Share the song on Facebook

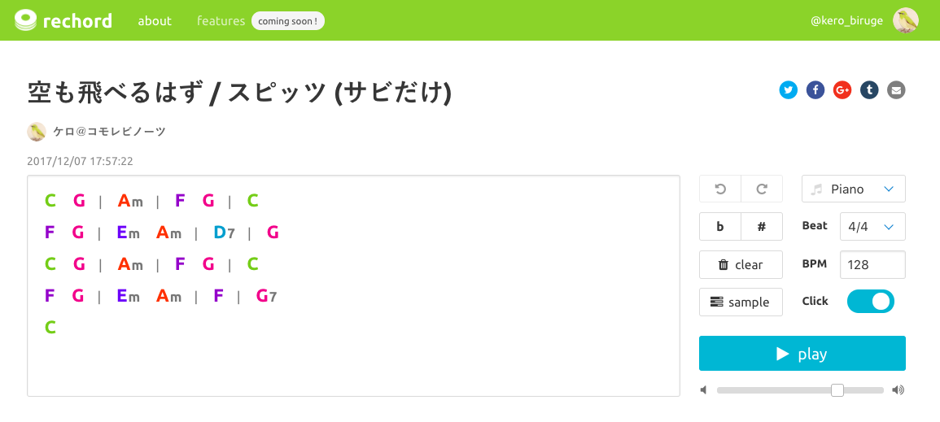coord(815,90)
